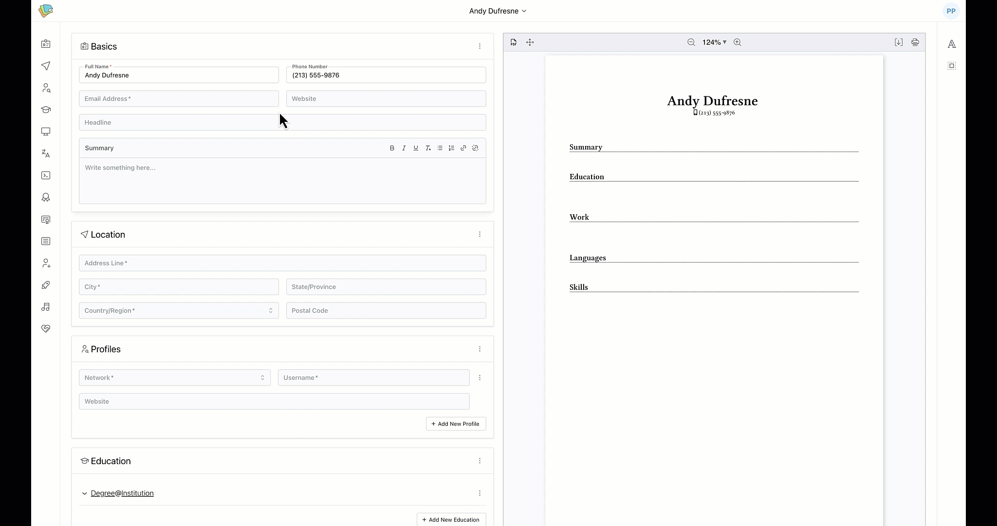The height and width of the screenshot is (526, 997).
Task: Toggle italic formatting in Summary editor
Action: (404, 148)
